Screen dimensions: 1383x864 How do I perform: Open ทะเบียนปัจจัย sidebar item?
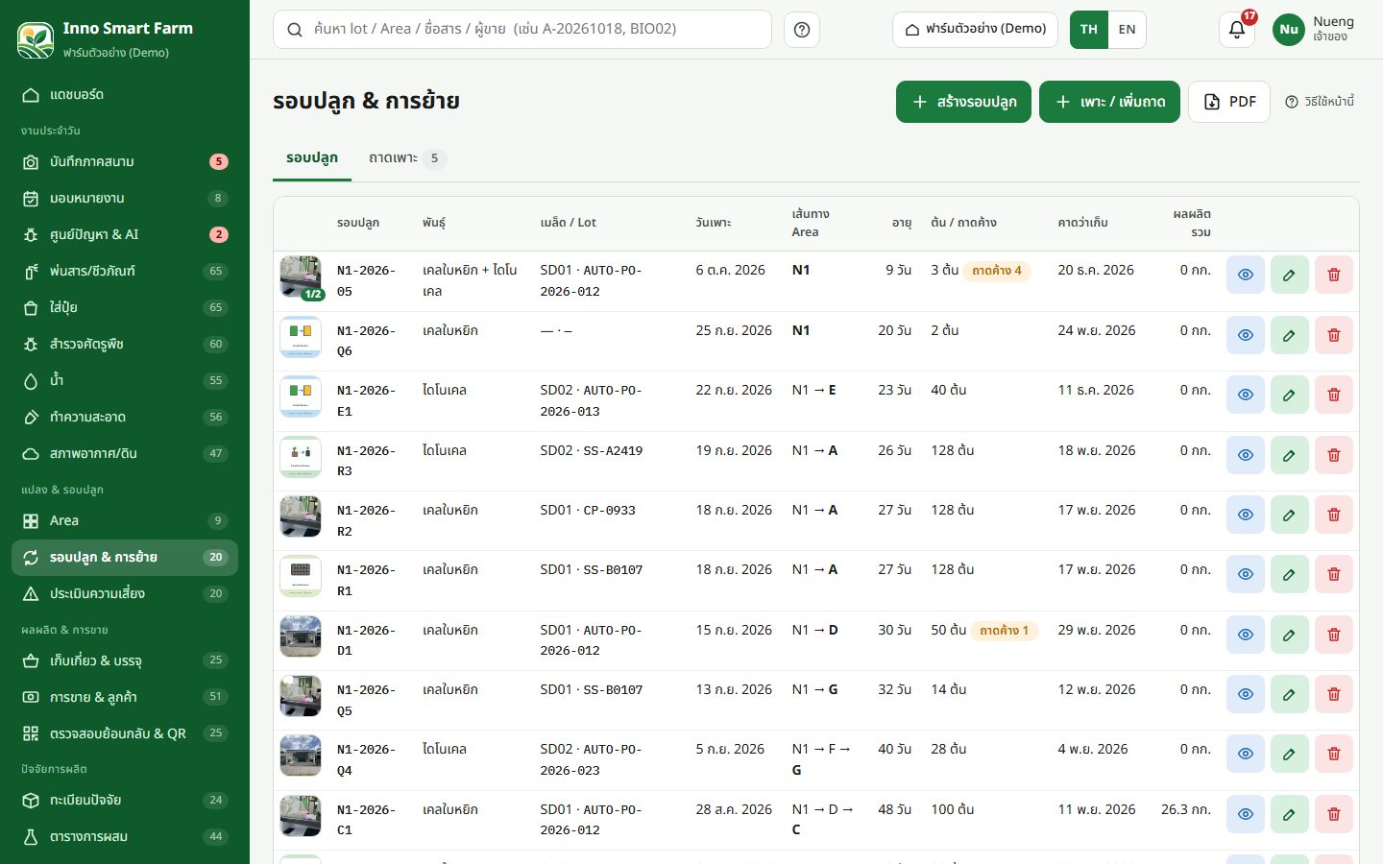125,800
